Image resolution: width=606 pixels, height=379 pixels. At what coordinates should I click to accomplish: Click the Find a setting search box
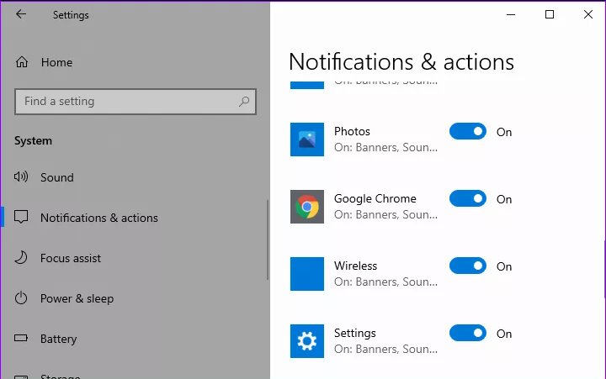136,102
